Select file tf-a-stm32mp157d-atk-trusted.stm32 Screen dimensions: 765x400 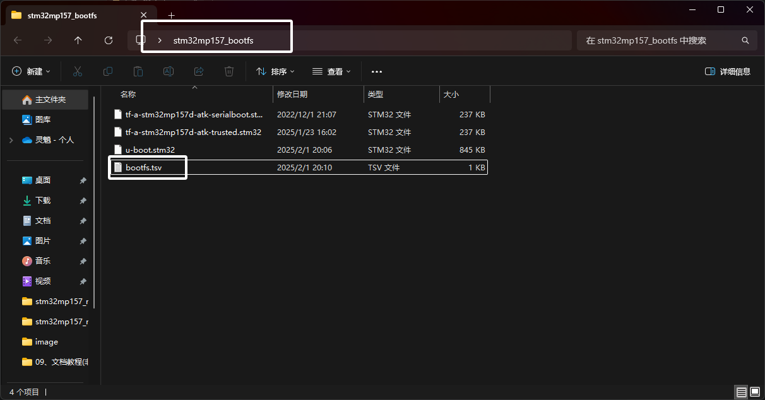pos(298,132)
